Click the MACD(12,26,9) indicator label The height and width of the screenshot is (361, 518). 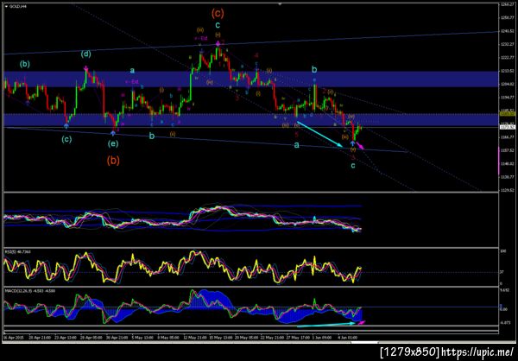tap(30, 290)
